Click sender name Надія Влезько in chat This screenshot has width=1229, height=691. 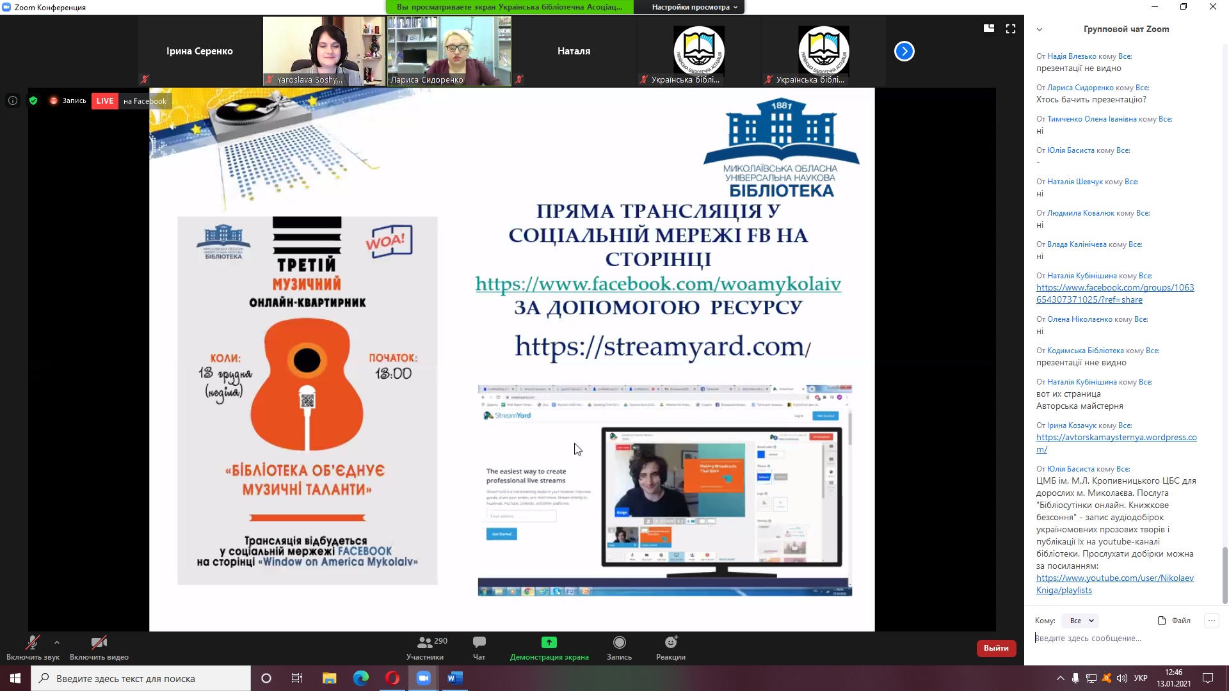(1070, 56)
